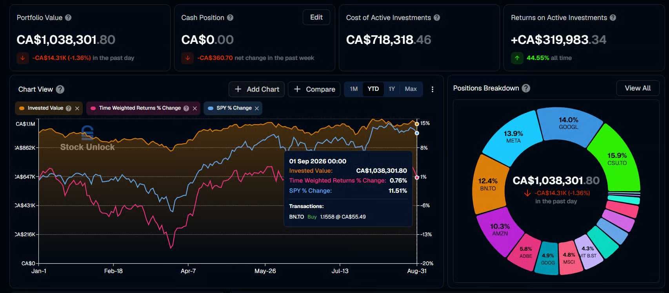Edit the cash position
Viewport: 669px width, 293px height.
click(x=316, y=17)
